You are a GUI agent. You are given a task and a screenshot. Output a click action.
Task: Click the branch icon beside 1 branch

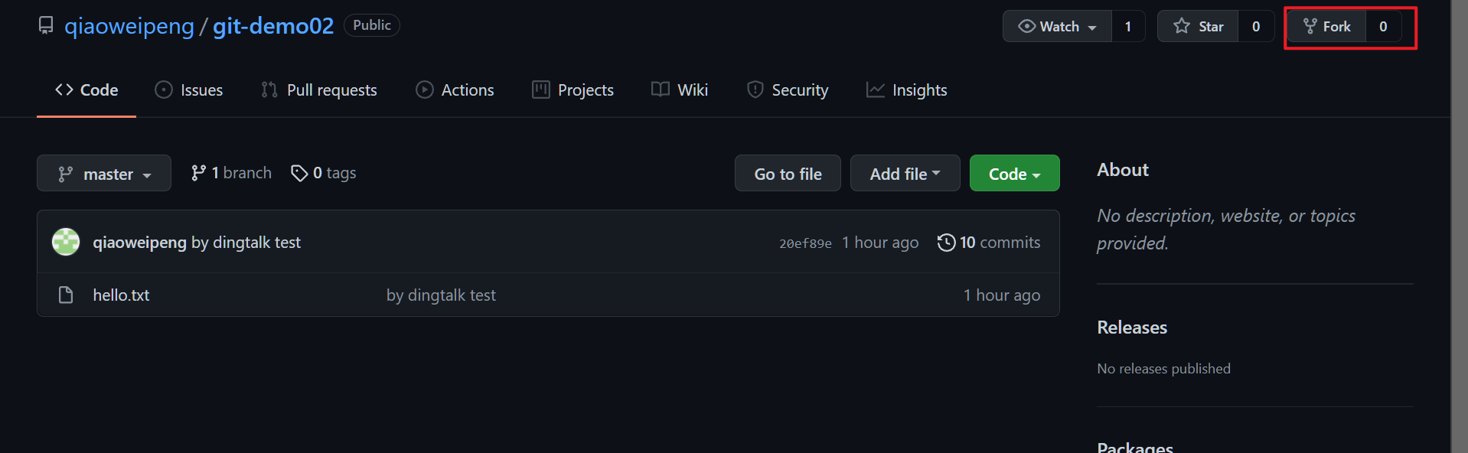198,174
